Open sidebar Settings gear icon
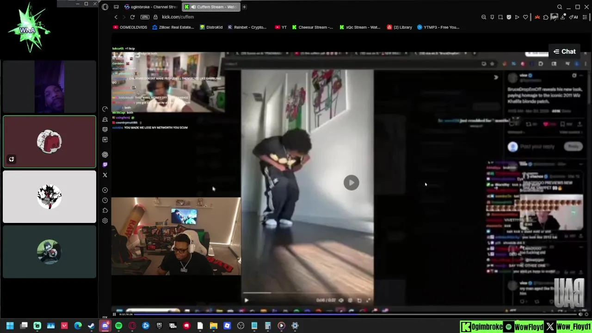Viewport: 592px width, 333px height. pyautogui.click(x=105, y=221)
